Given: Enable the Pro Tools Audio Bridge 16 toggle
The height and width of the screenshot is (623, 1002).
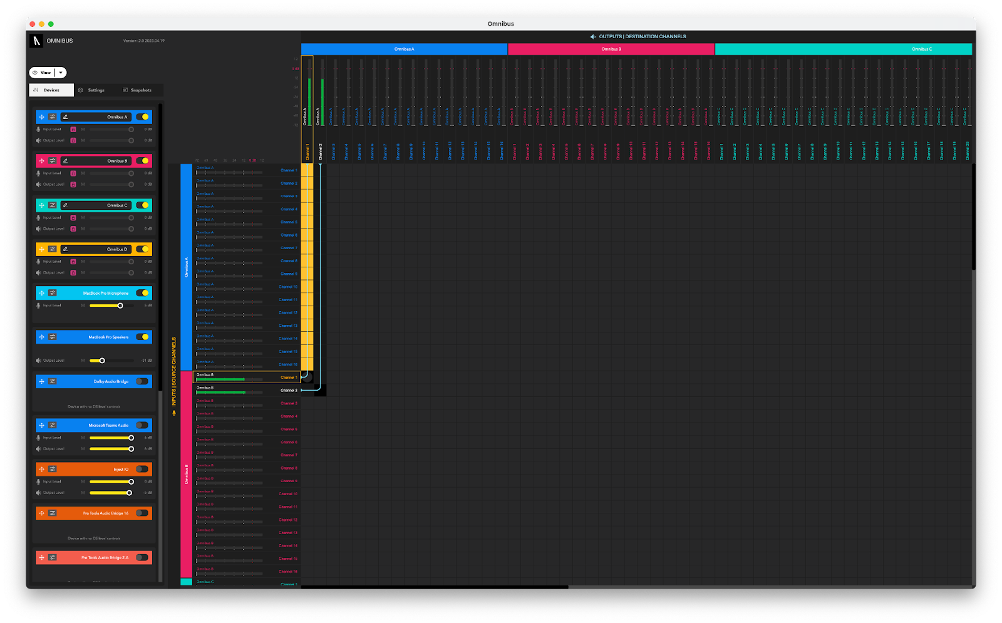Looking at the screenshot, I should click(x=143, y=513).
